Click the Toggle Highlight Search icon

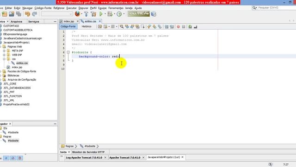(x=137, y=27)
